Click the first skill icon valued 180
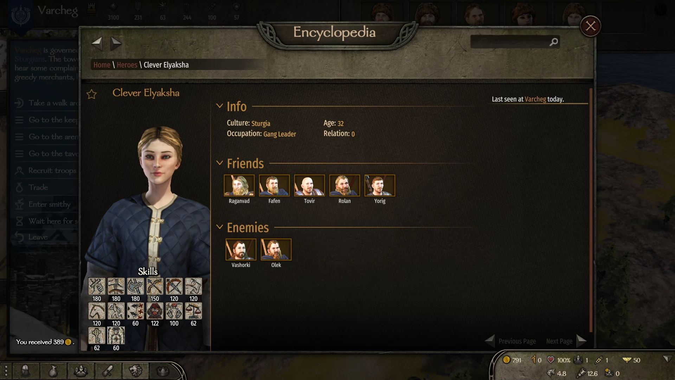Image resolution: width=675 pixels, height=380 pixels. pyautogui.click(x=97, y=286)
